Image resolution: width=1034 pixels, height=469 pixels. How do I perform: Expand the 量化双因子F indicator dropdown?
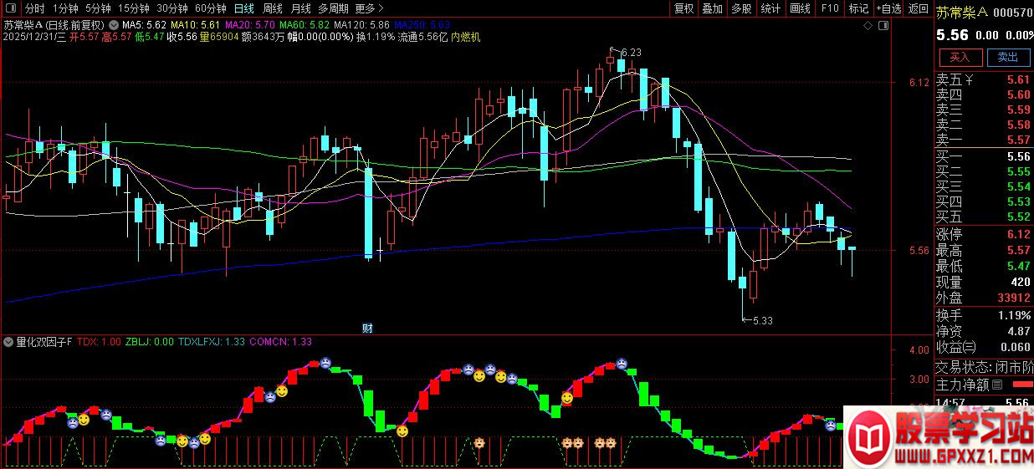coord(8,342)
